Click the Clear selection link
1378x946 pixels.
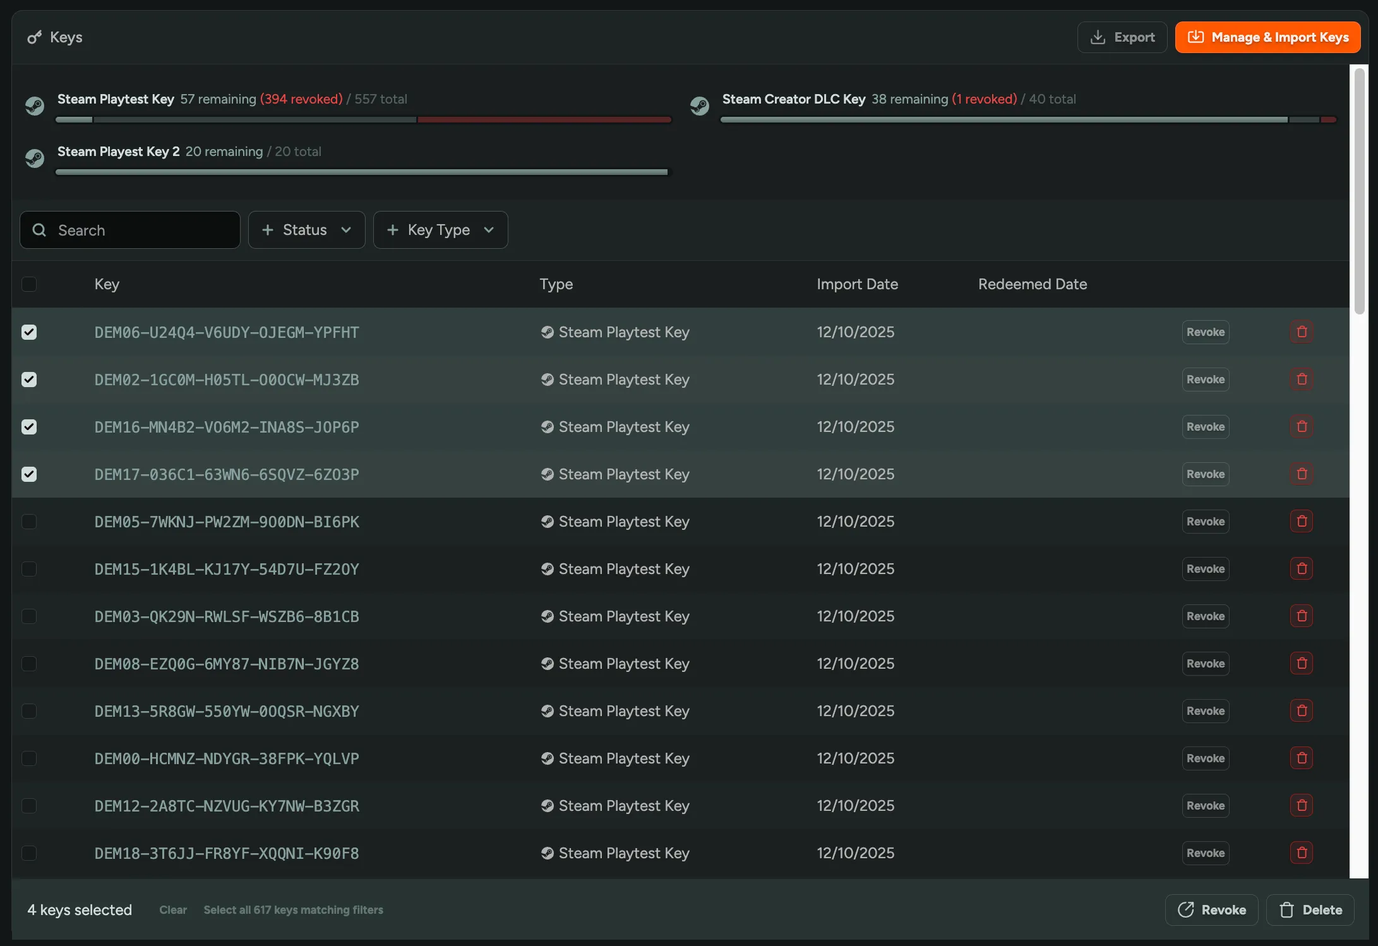pos(173,909)
